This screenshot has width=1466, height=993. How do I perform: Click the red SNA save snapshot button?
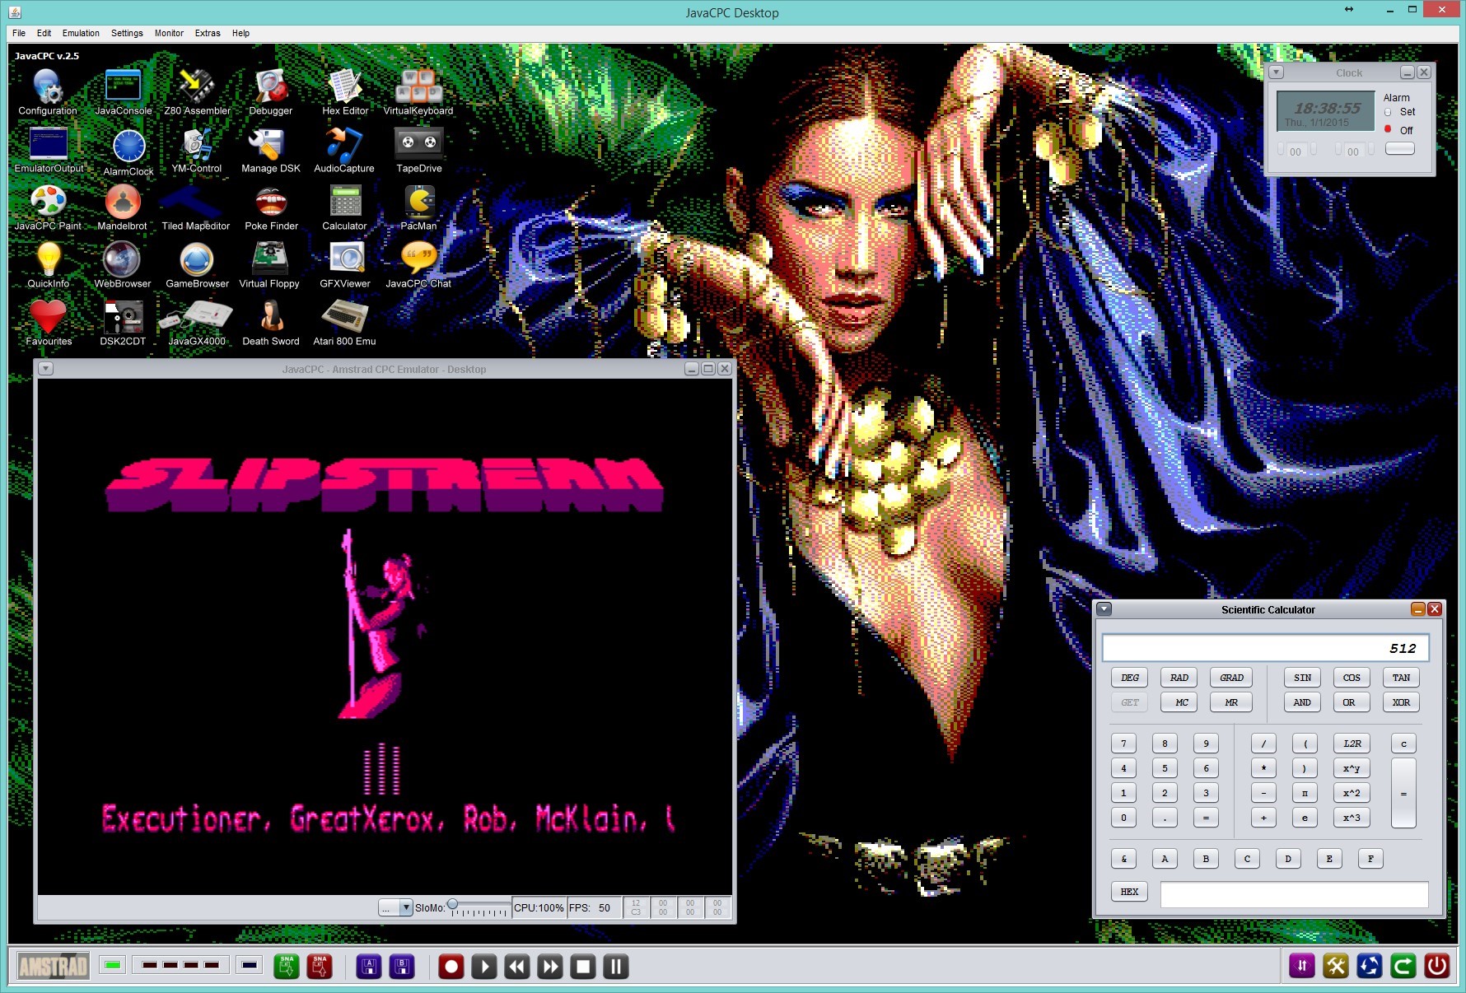pos(320,966)
